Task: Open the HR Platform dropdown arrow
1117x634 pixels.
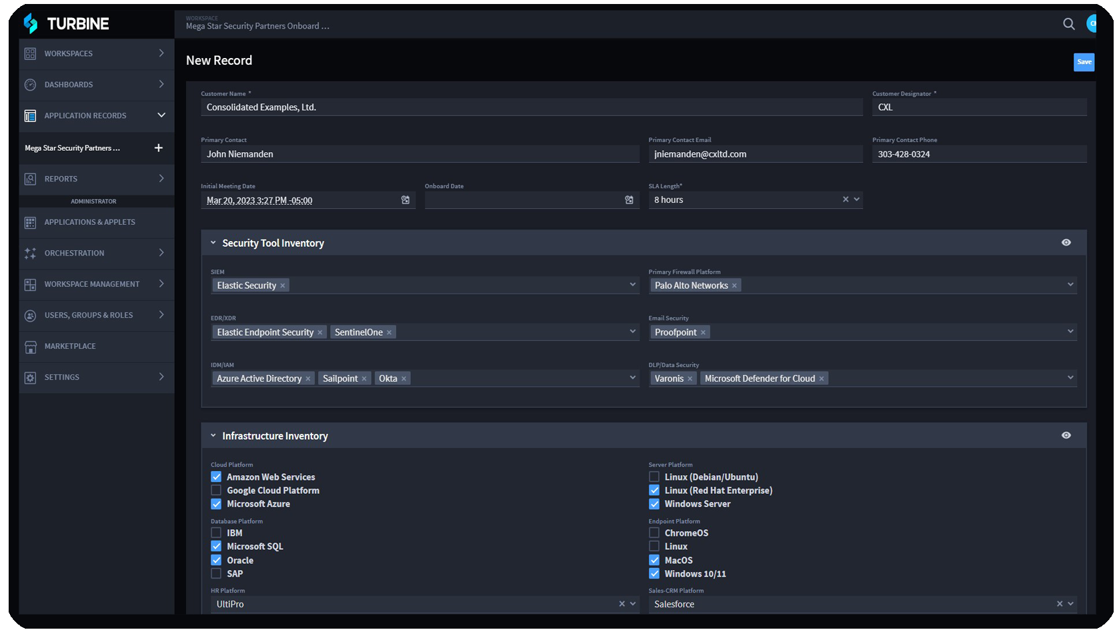Action: click(633, 603)
